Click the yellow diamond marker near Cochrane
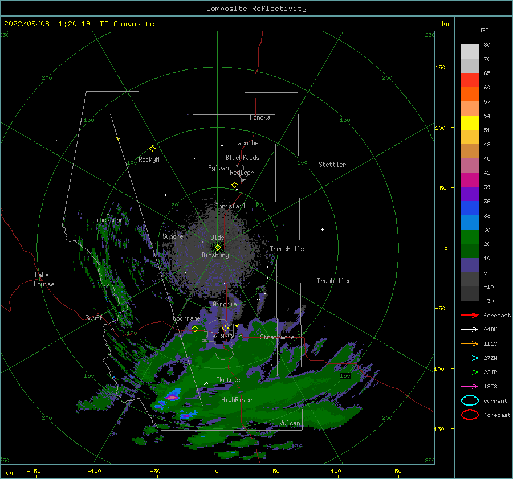513x479 pixels. click(x=195, y=329)
